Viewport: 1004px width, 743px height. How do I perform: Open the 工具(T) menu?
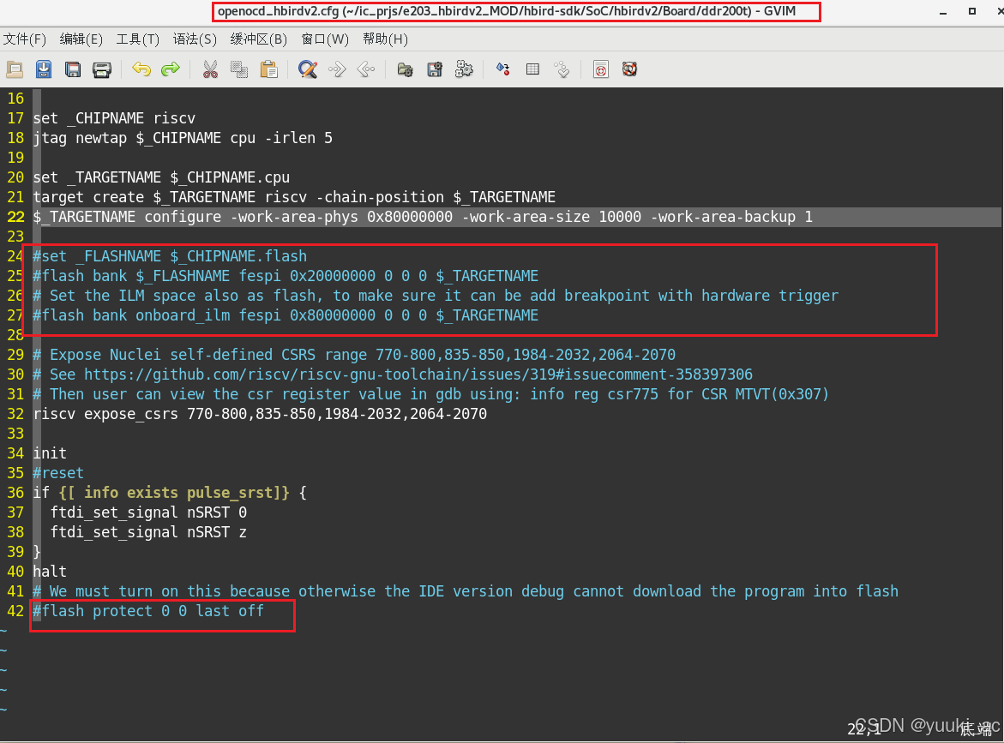tap(138, 39)
